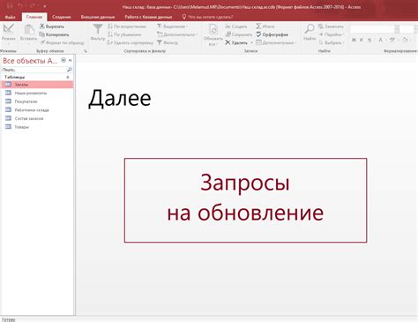Click Удалить to delete the record
This screenshot has width=418, height=322.
click(236, 42)
